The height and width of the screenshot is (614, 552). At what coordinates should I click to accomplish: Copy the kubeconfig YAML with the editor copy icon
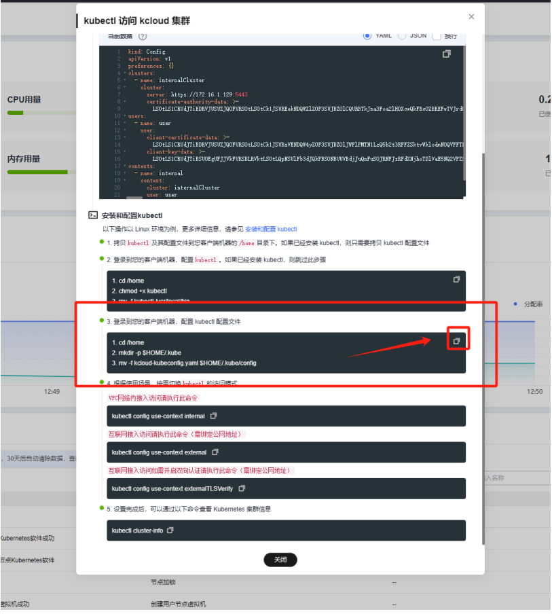tap(447, 54)
